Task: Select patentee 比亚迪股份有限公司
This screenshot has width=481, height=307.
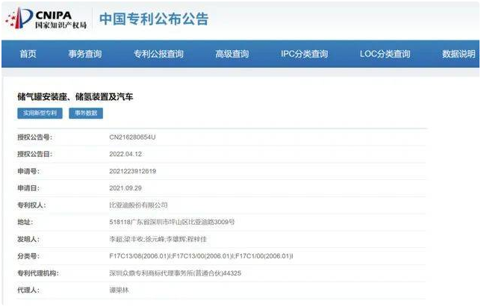Action: [138, 205]
